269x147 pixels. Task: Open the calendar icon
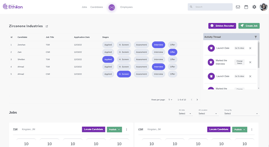(x=246, y=7)
